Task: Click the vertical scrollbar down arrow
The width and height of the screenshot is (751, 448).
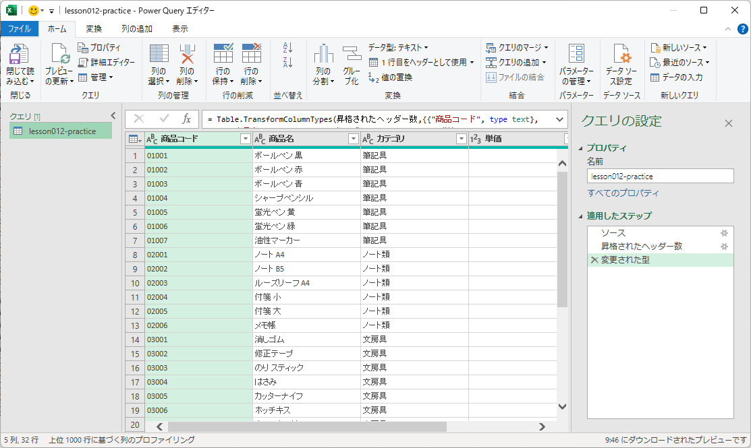Action: (x=562, y=406)
